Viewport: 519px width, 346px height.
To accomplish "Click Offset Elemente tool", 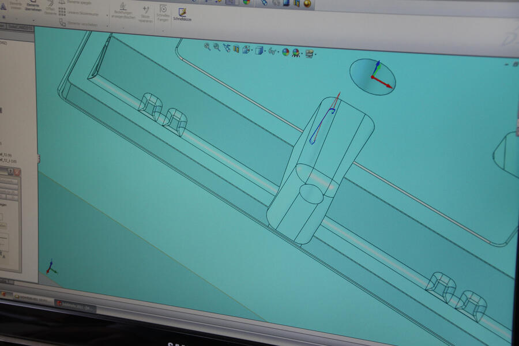I will (x=51, y=7).
